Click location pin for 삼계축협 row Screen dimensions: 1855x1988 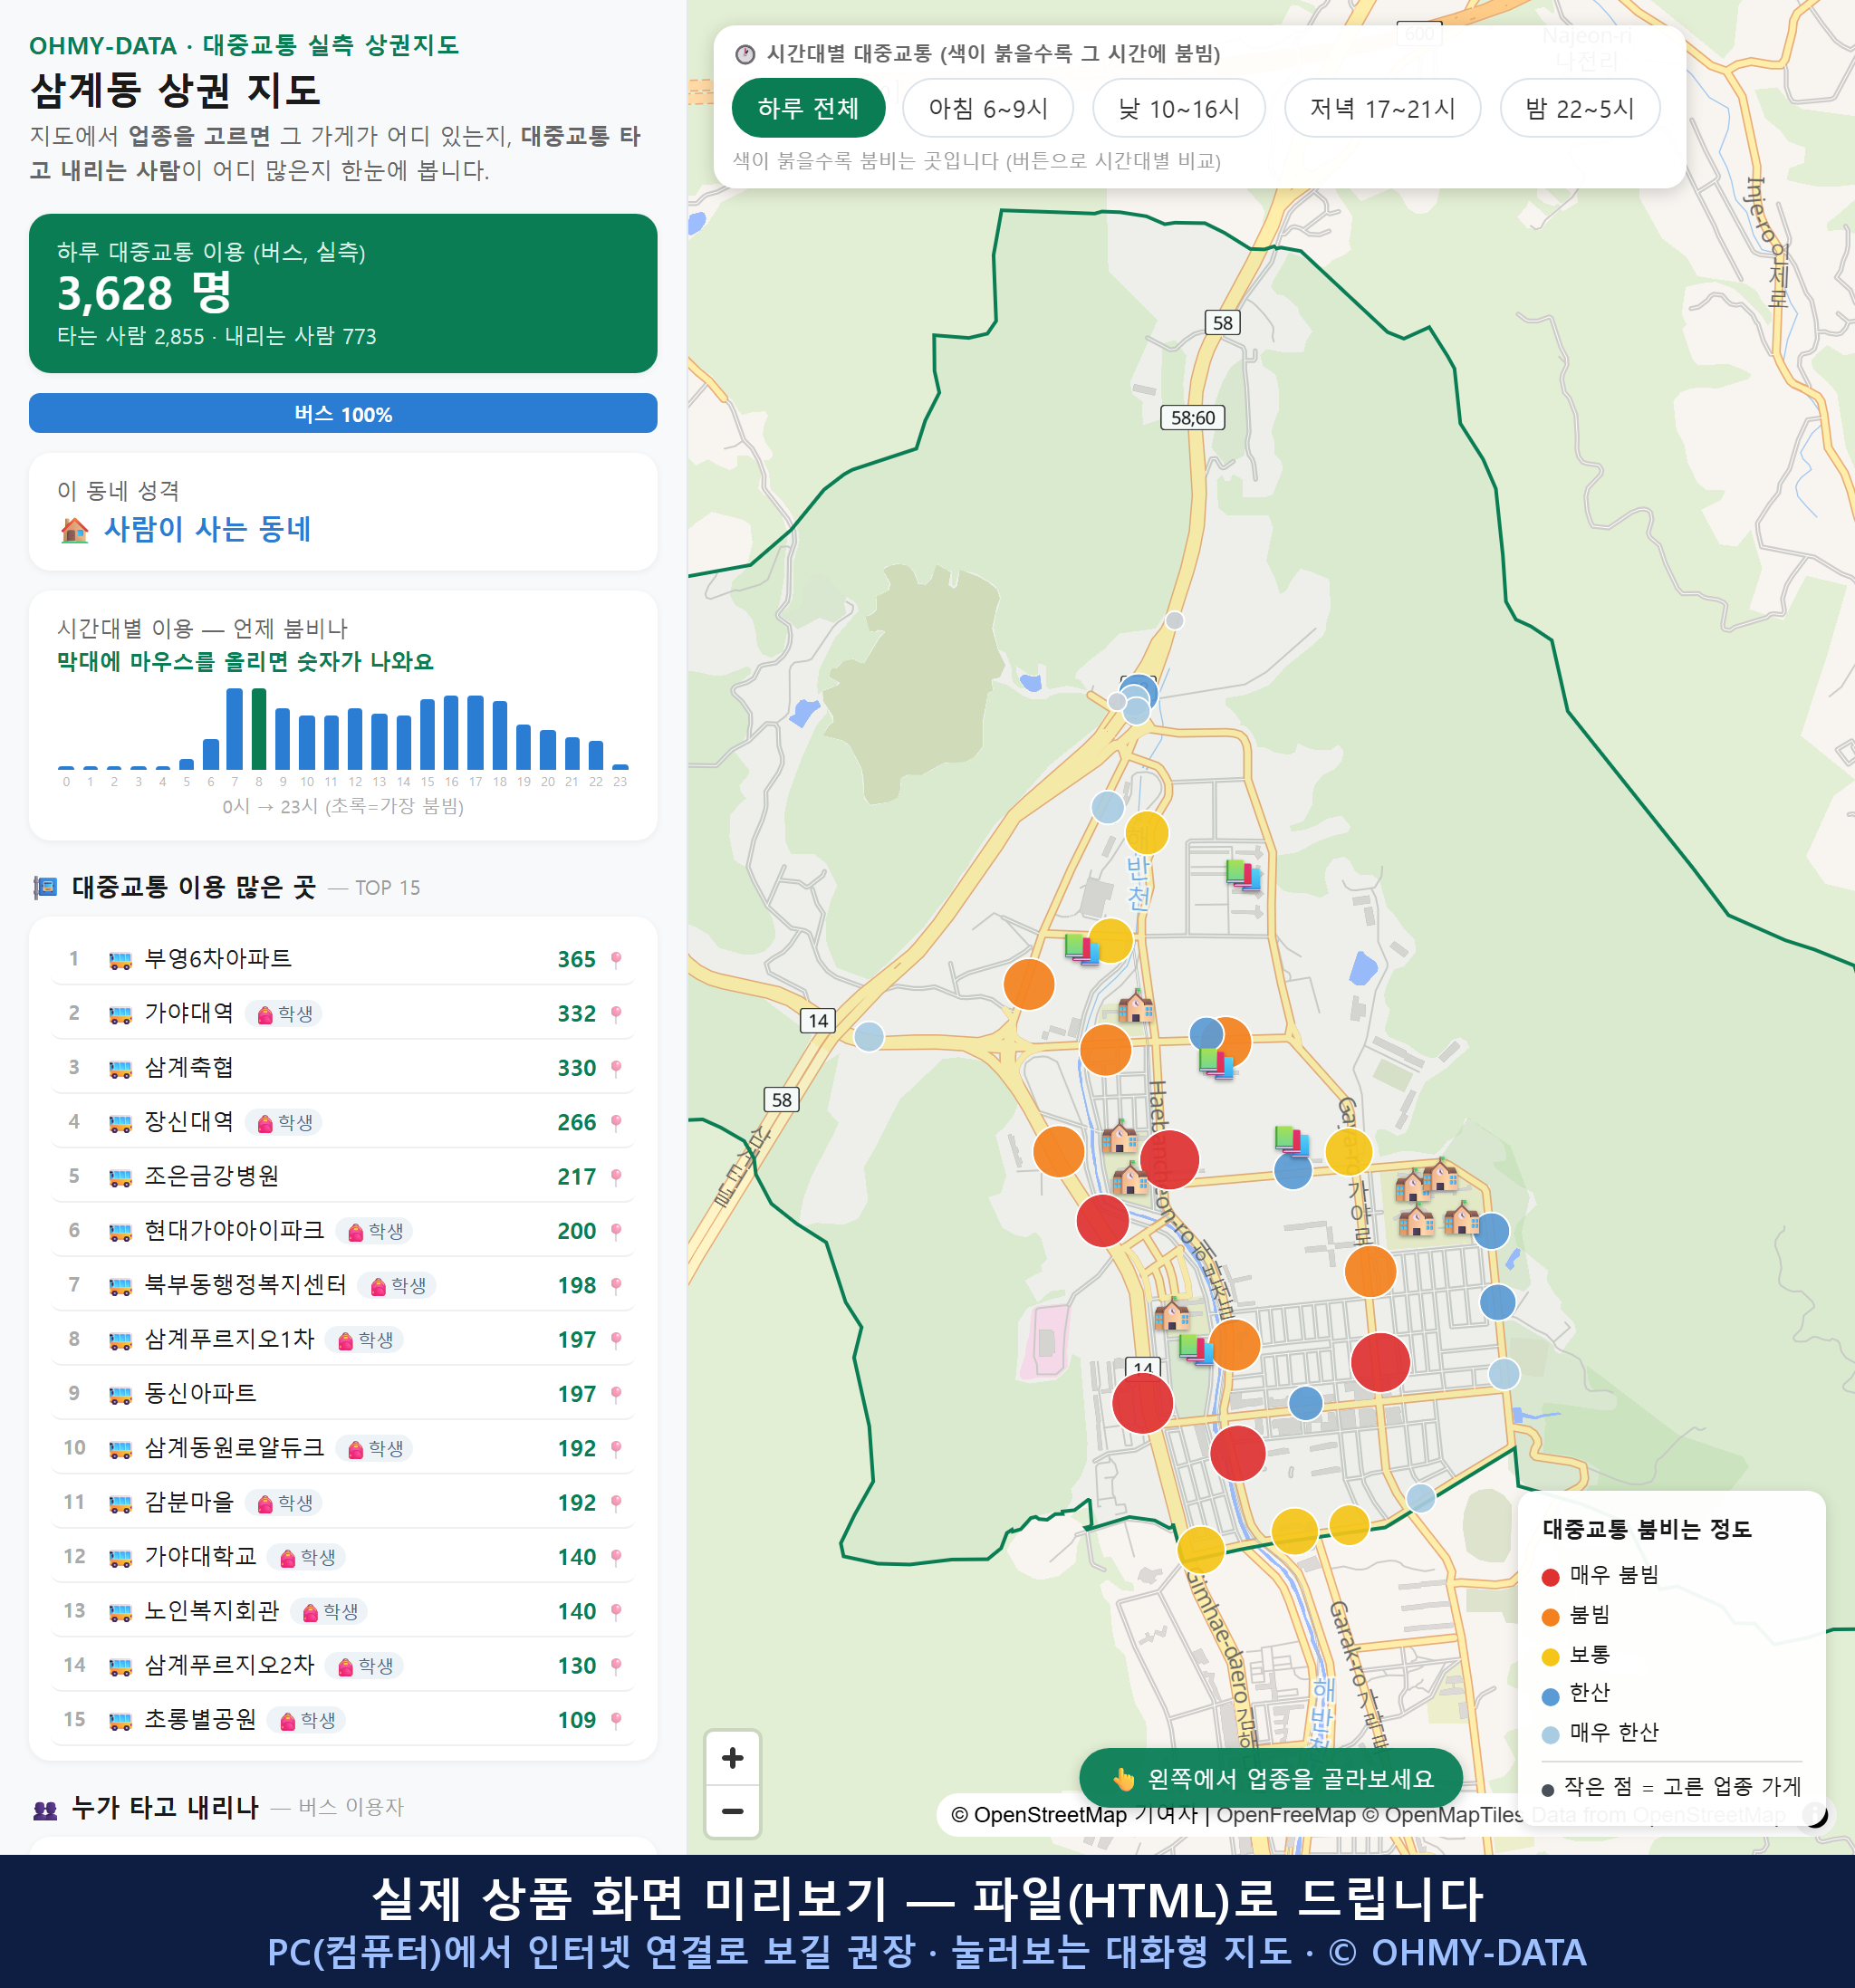pos(616,1068)
